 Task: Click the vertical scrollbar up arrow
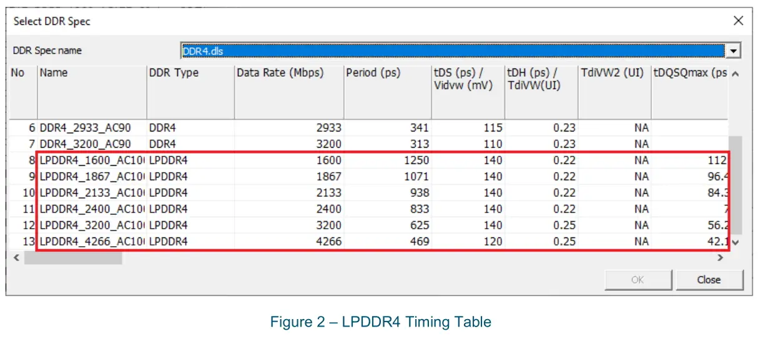coord(735,74)
